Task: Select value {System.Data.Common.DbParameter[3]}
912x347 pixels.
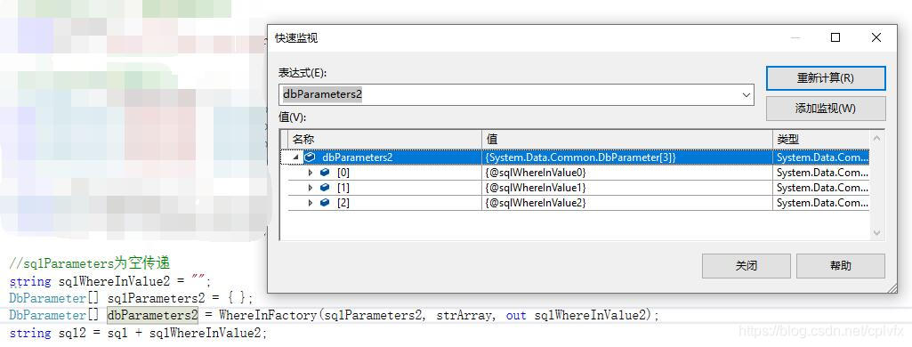Action: coord(580,157)
